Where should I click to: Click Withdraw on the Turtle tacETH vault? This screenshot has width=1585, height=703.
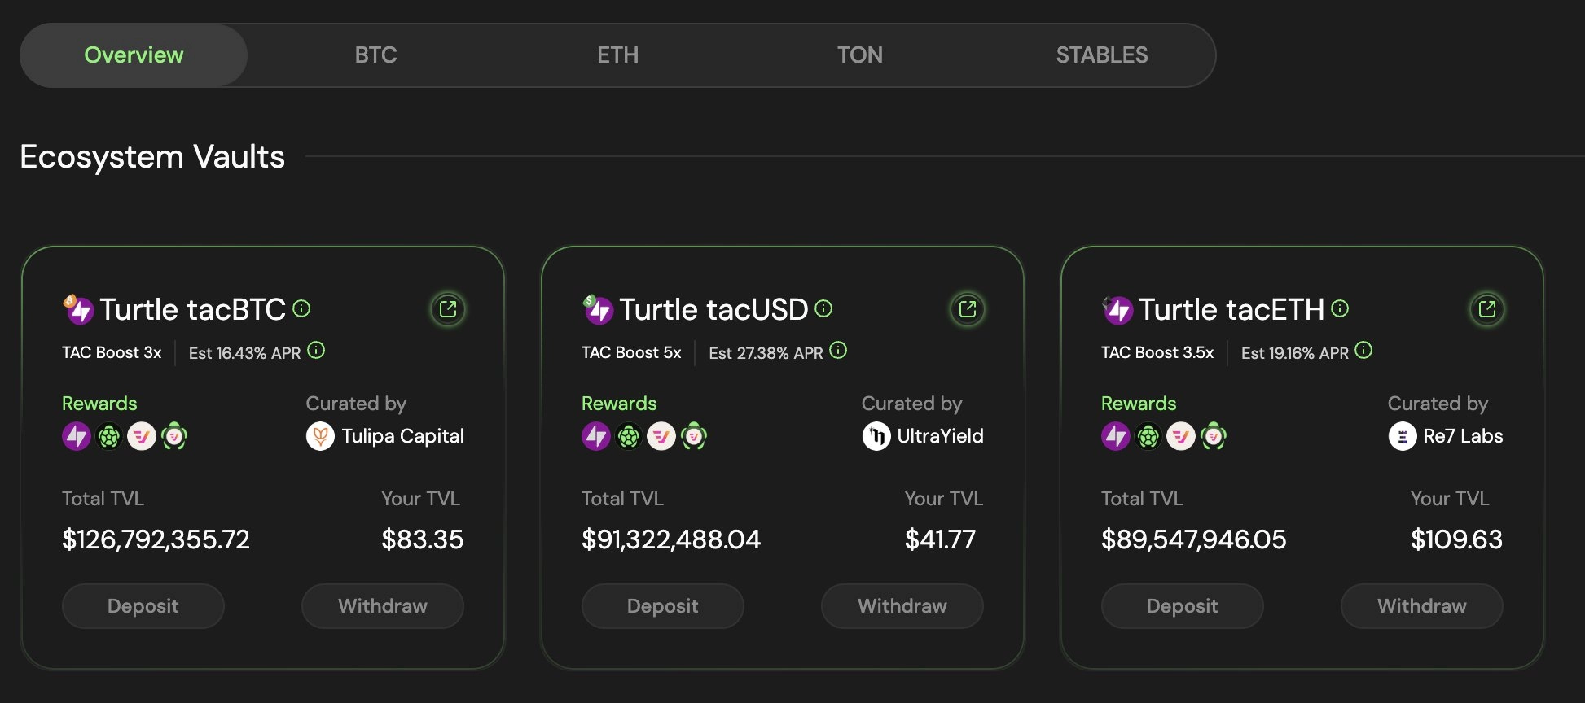1421,605
